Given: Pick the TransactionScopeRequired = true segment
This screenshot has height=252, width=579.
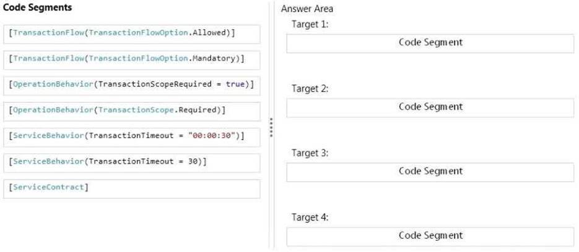Looking at the screenshot, I should [x=132, y=86].
